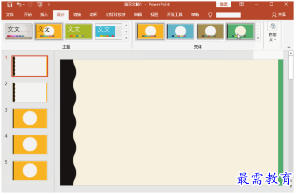This screenshot has height=194, width=296.
Task: Choose the brown variant swatch
Action: point(210,31)
